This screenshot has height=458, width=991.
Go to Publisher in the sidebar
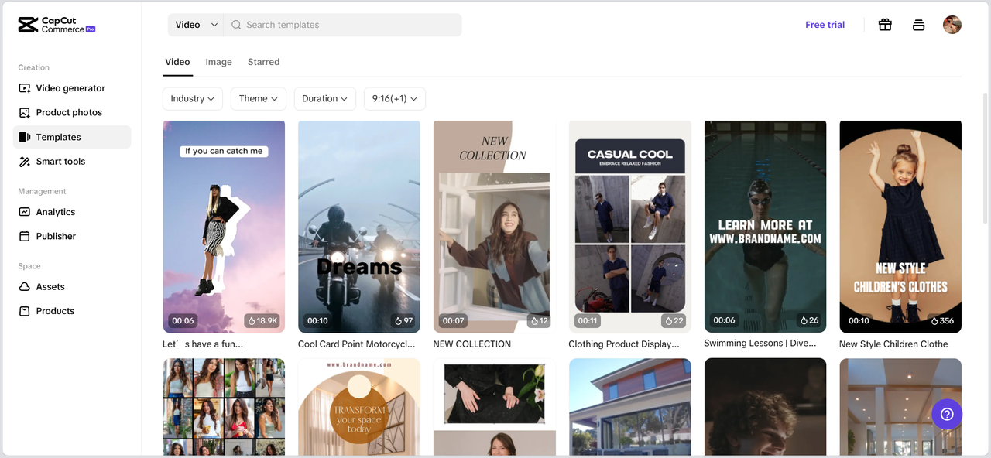point(72,236)
